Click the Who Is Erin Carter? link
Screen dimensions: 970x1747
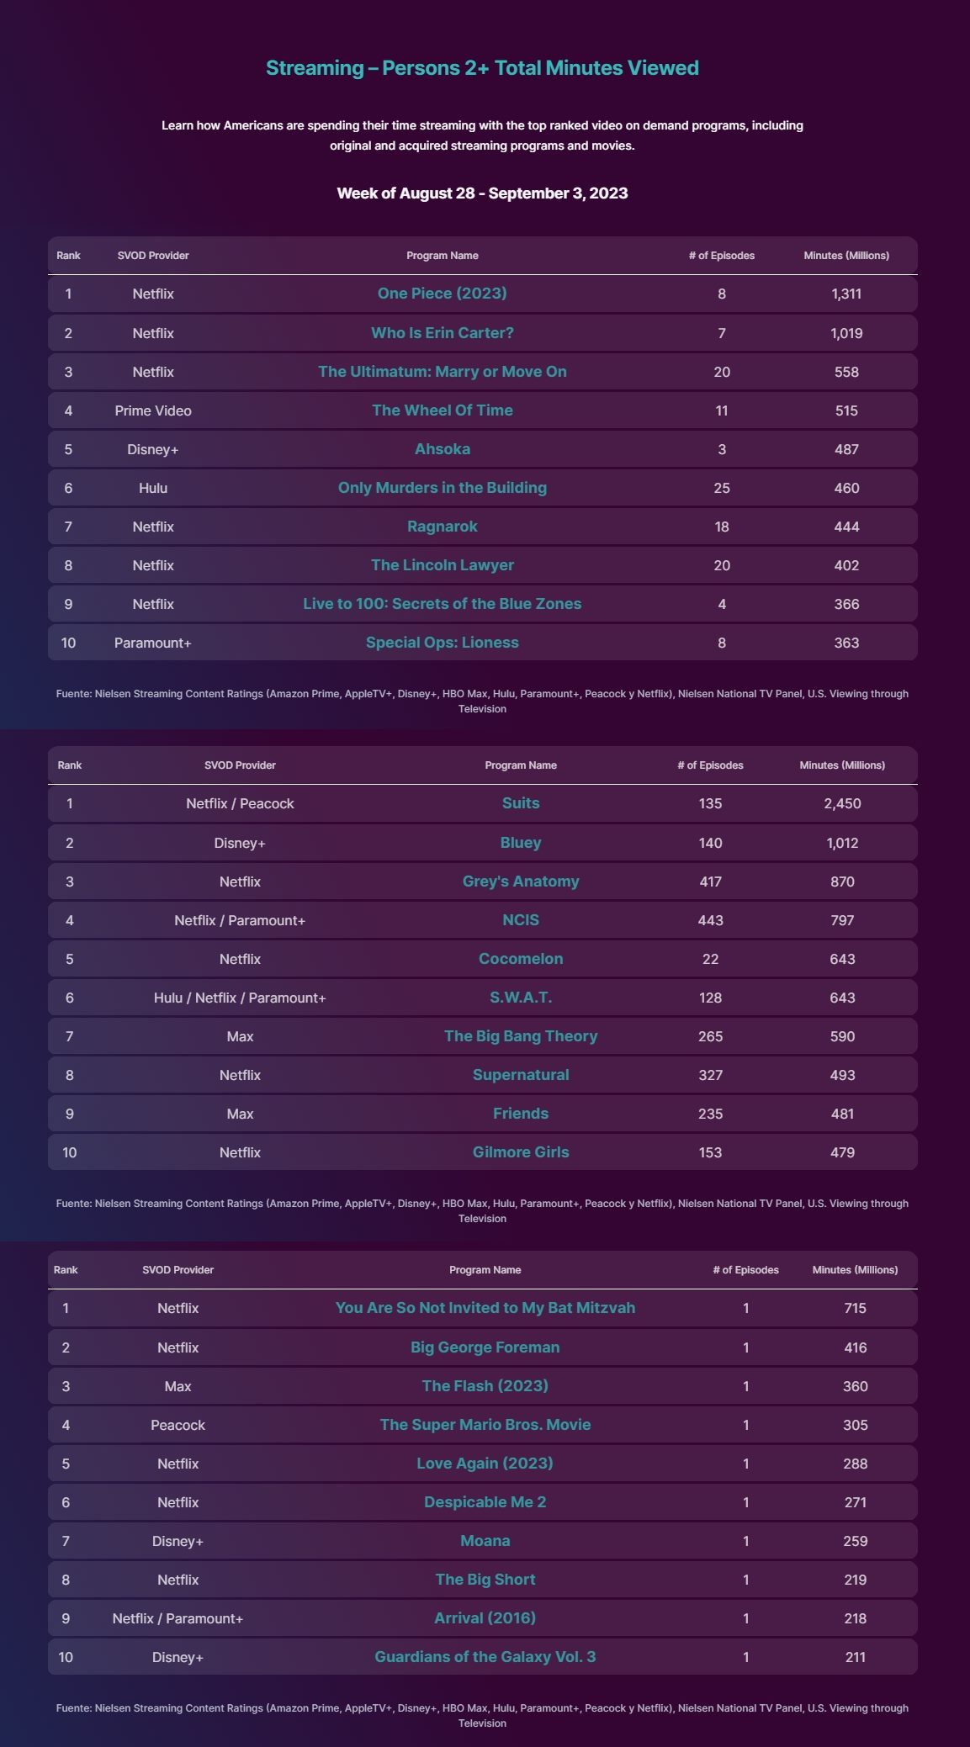coord(442,333)
